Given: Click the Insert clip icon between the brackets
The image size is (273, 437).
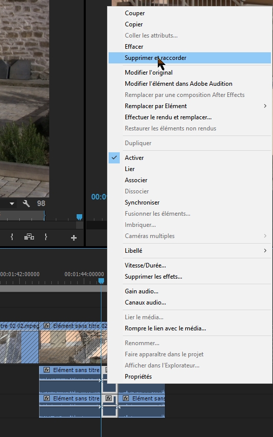Looking at the screenshot, I should click(x=29, y=237).
